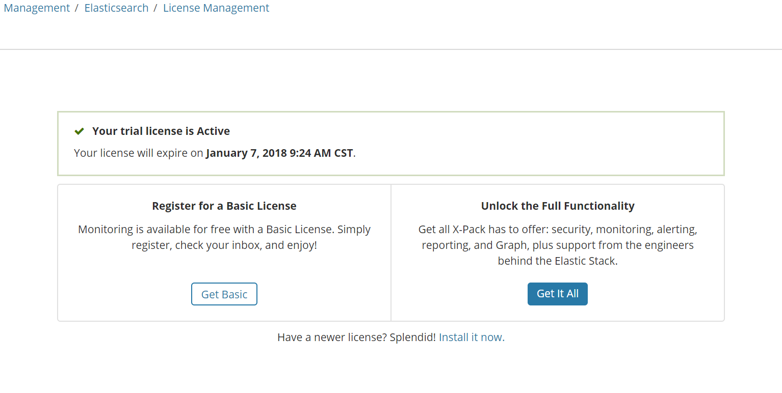Click the Get It All button
The image size is (782, 393).
[558, 294]
